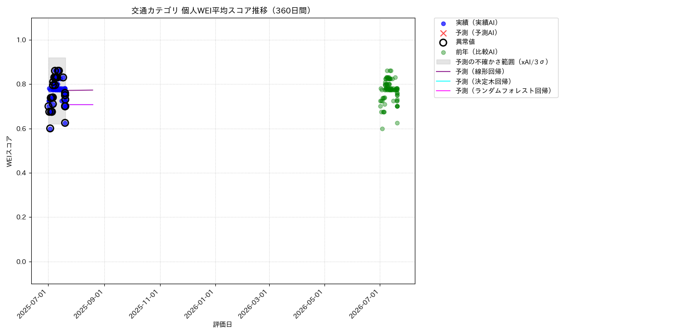Click the 予測（予測AI） legend label
This screenshot has width=673, height=336.
[477, 33]
